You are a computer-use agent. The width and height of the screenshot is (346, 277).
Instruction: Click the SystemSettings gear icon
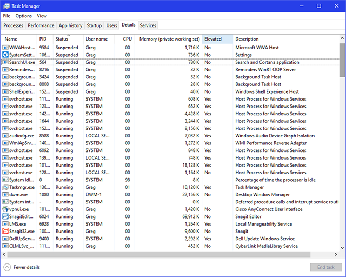coord(5,55)
